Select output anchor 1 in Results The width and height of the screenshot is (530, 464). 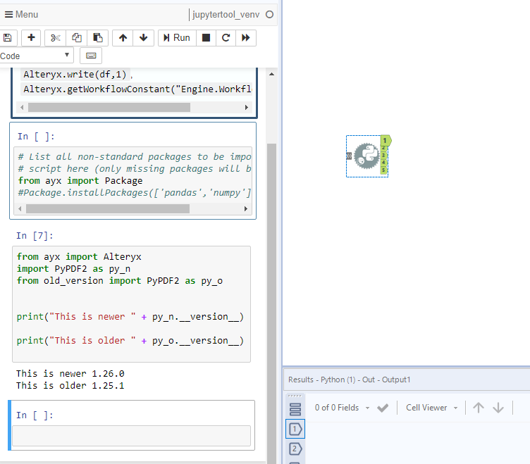[x=295, y=429]
